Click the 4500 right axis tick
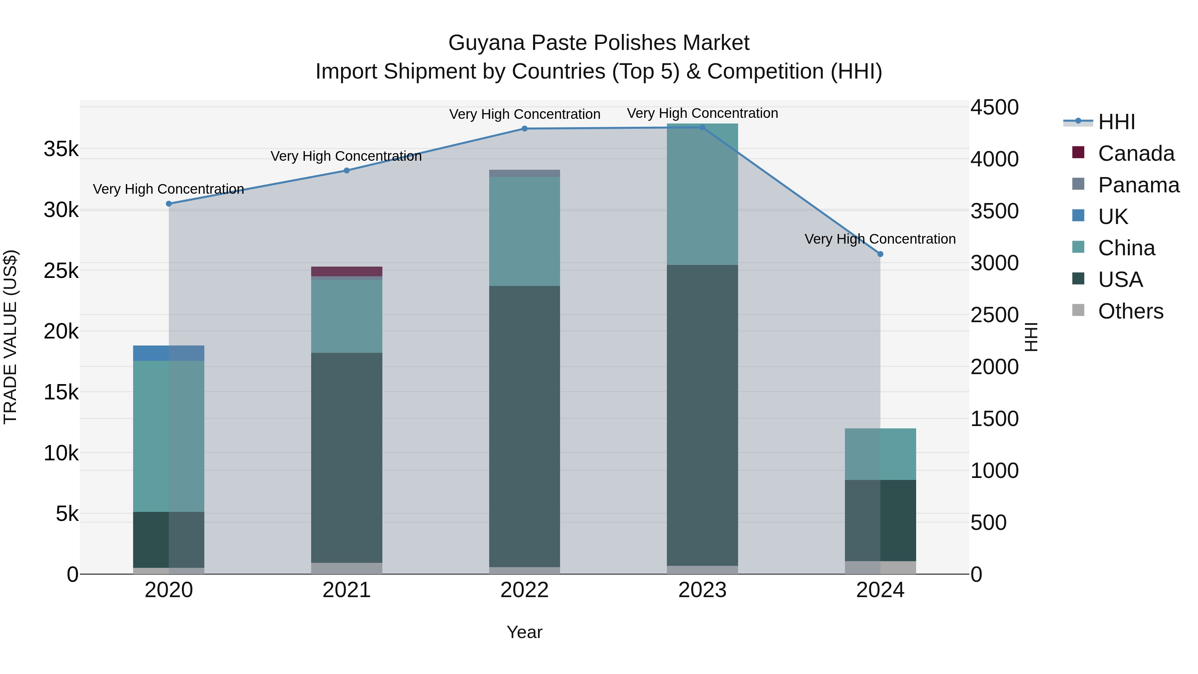Viewport: 1198px width, 674px height. coord(995,107)
